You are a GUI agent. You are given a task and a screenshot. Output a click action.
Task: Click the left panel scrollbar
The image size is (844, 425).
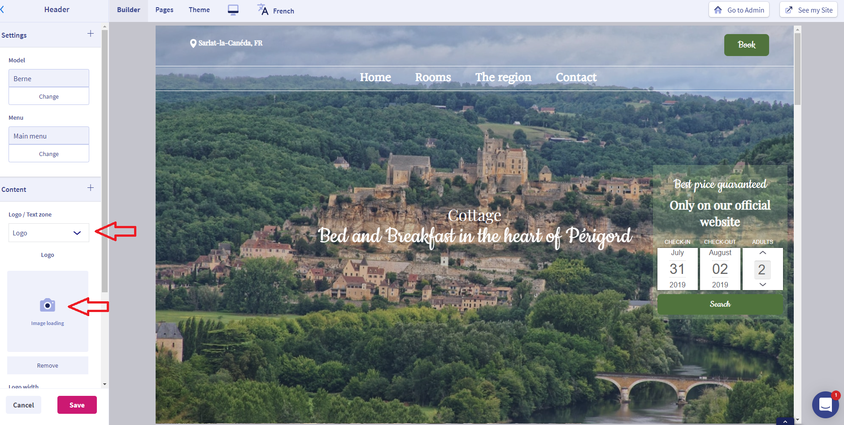click(104, 161)
